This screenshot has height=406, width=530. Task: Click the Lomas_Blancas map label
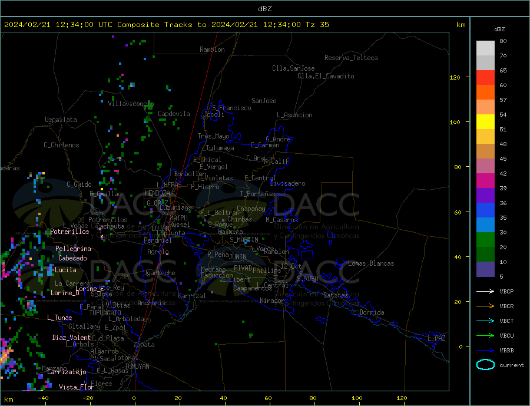click(x=371, y=263)
